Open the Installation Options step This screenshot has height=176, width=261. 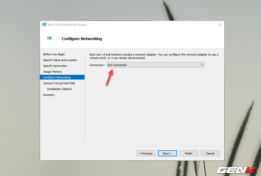(x=59, y=89)
